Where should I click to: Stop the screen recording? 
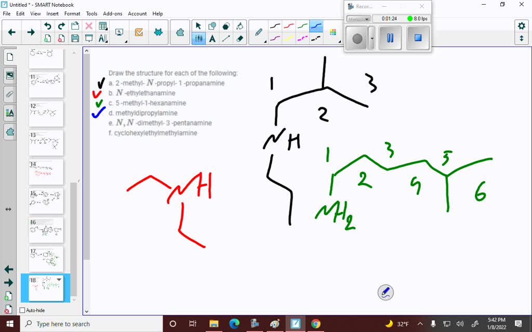coord(418,38)
